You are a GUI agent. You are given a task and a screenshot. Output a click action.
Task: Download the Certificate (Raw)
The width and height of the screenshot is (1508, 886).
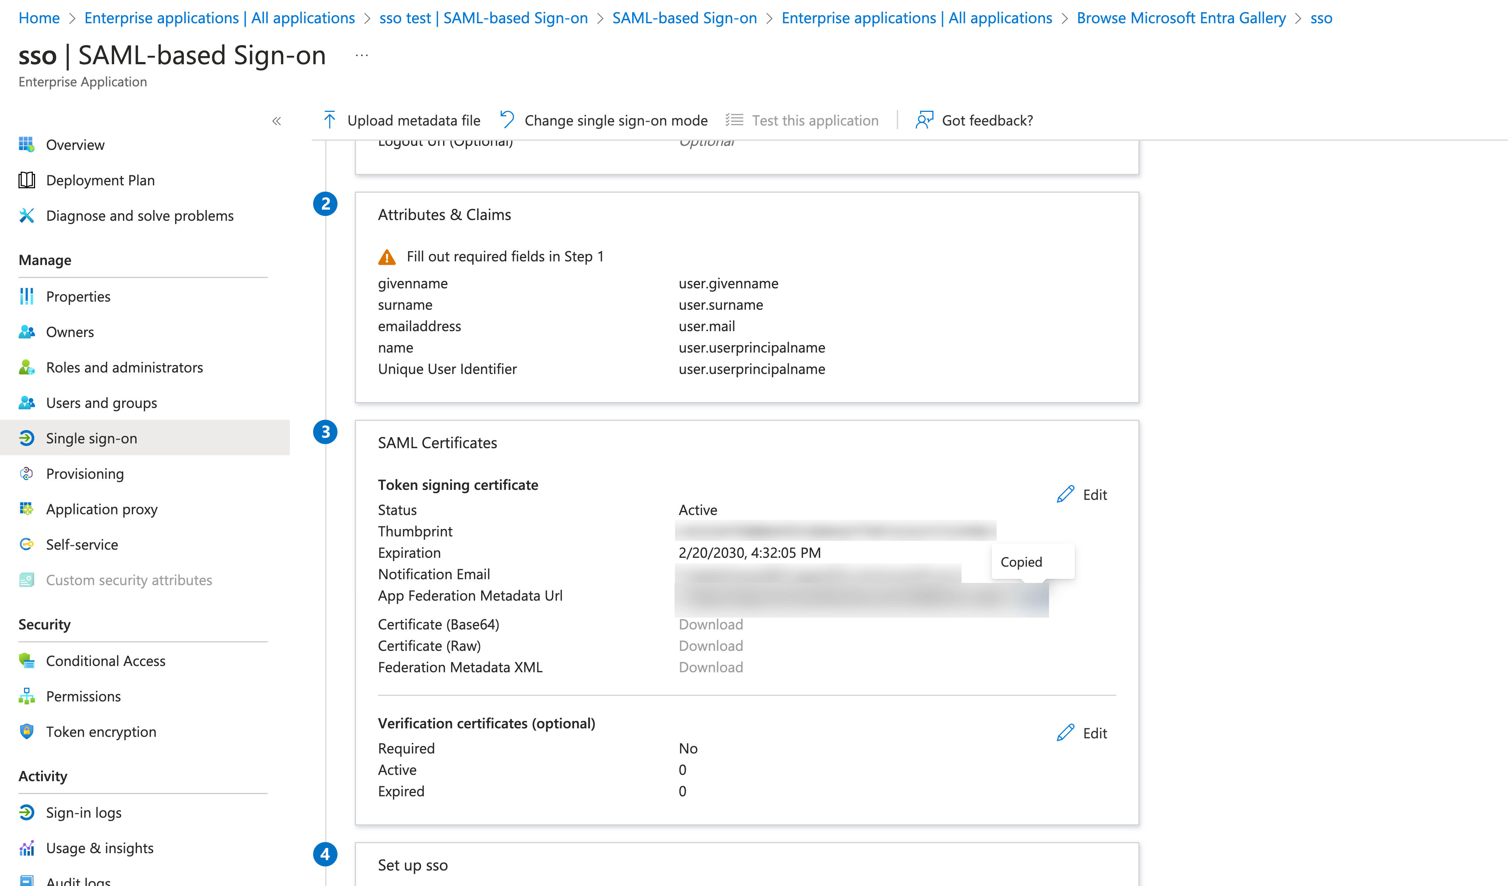coord(710,646)
